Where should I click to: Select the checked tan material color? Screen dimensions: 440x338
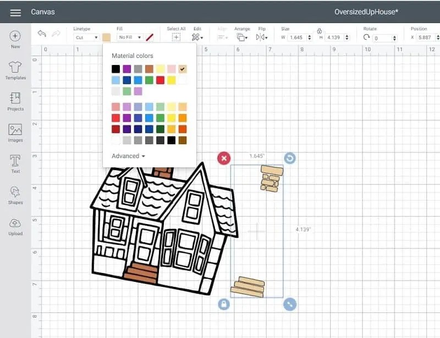(183, 69)
